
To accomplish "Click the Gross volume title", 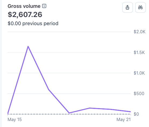I will 24,6.
